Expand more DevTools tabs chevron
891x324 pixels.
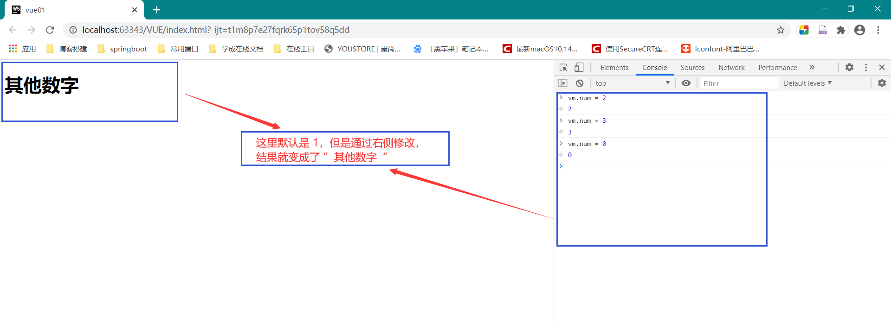(812, 67)
